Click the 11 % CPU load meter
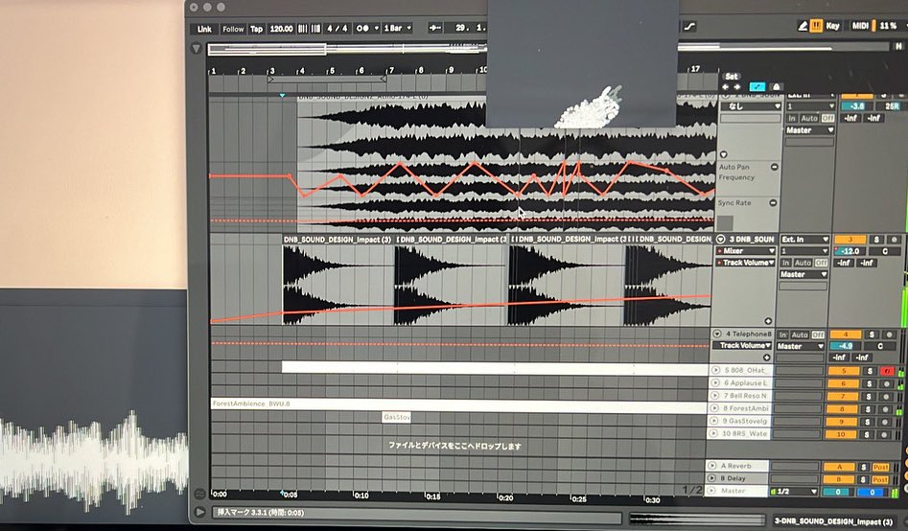The image size is (908, 531). tap(889, 26)
